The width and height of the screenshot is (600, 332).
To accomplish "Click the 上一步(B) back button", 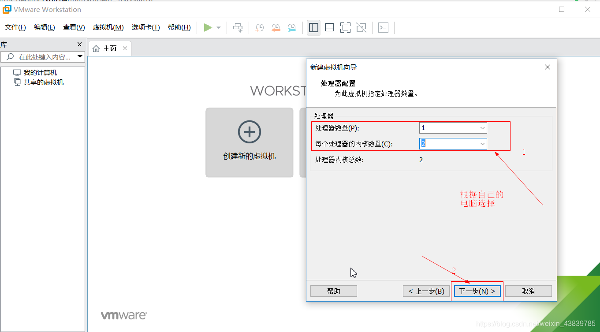I will [426, 291].
